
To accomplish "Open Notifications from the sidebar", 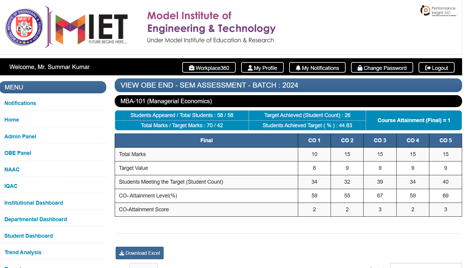I will 20,103.
